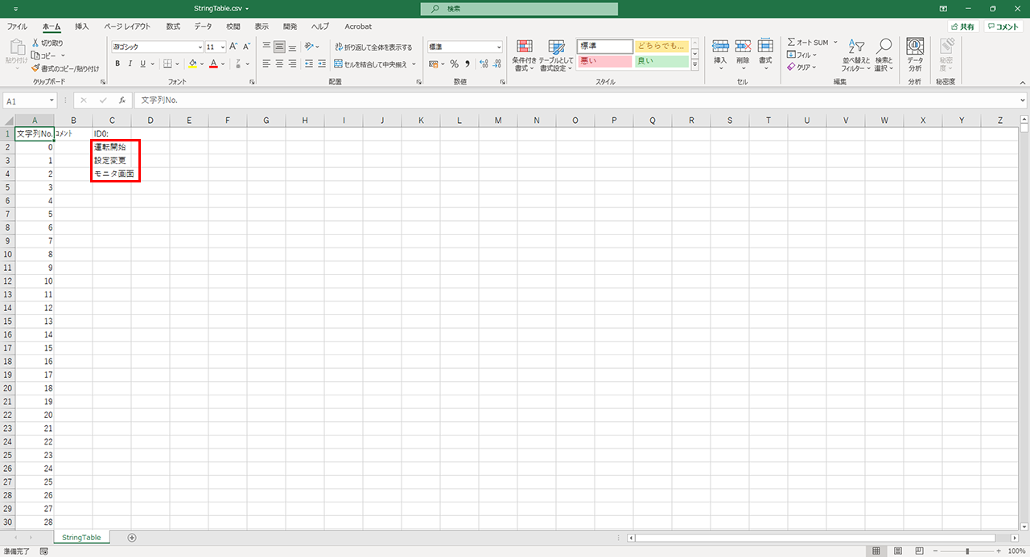Click the Format Painter brush icon
Image resolution: width=1030 pixels, height=557 pixels.
click(36, 68)
